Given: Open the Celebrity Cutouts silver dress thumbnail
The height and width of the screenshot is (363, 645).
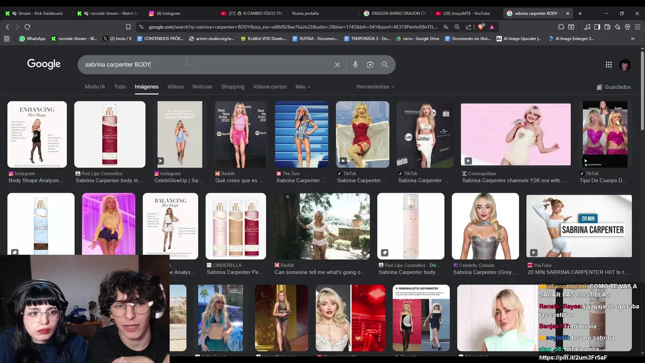Looking at the screenshot, I should pyautogui.click(x=485, y=226).
